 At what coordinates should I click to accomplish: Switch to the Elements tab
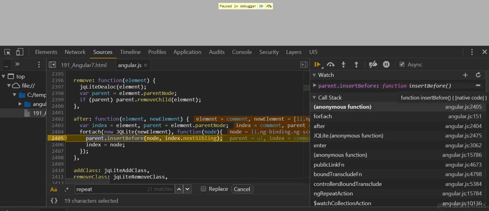tap(46, 52)
